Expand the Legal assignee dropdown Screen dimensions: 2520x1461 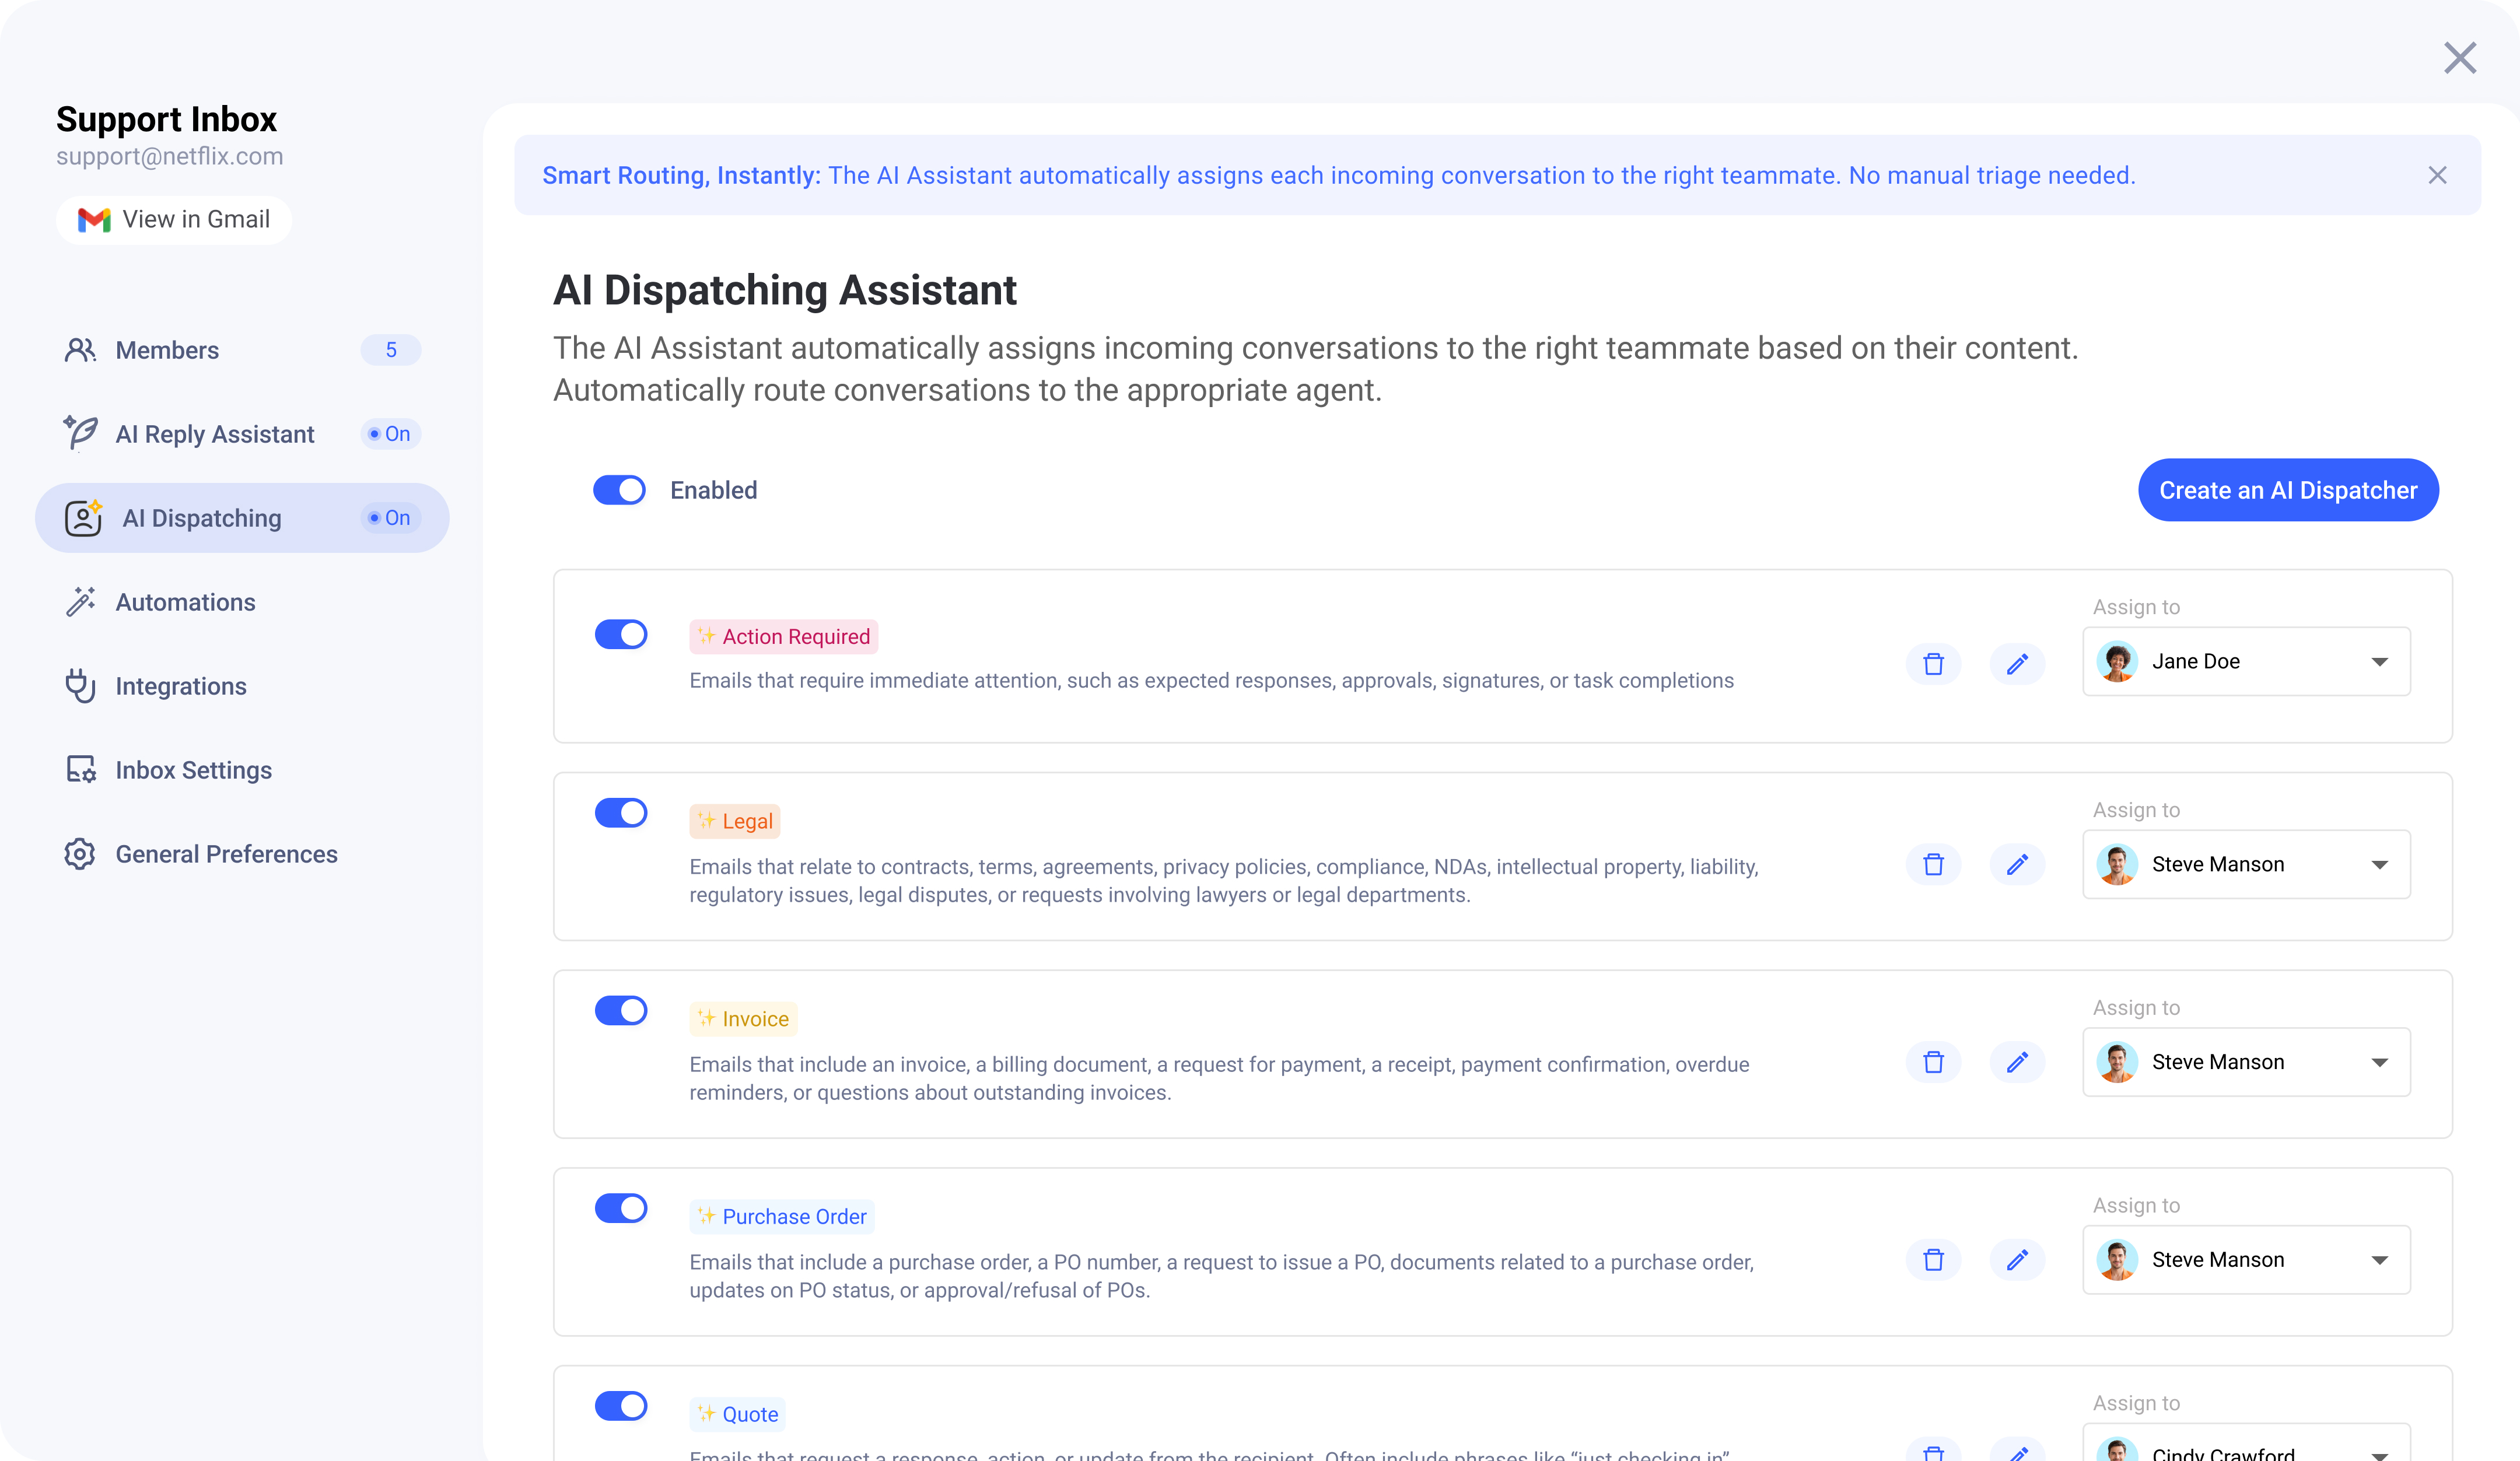[x=2245, y=865]
